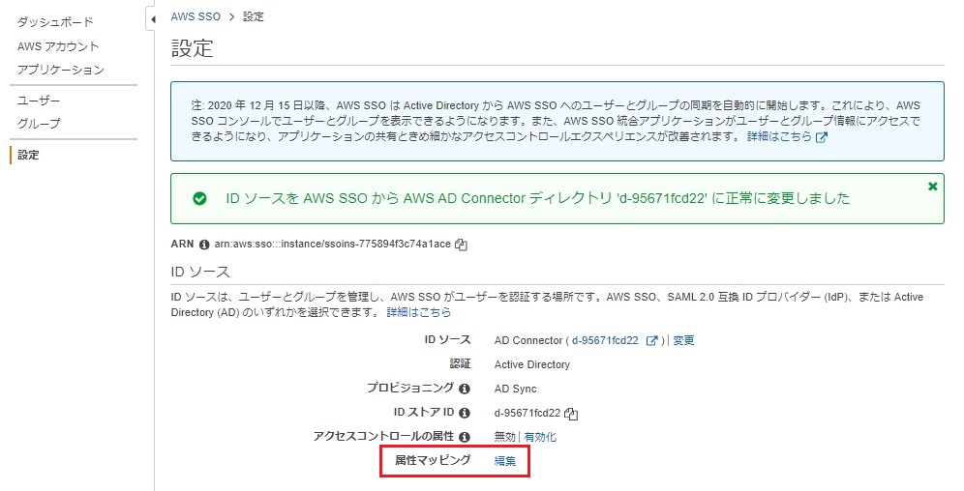Image resolution: width=964 pixels, height=491 pixels.
Task: Click AD Sync provisioning value
Action: click(x=515, y=390)
